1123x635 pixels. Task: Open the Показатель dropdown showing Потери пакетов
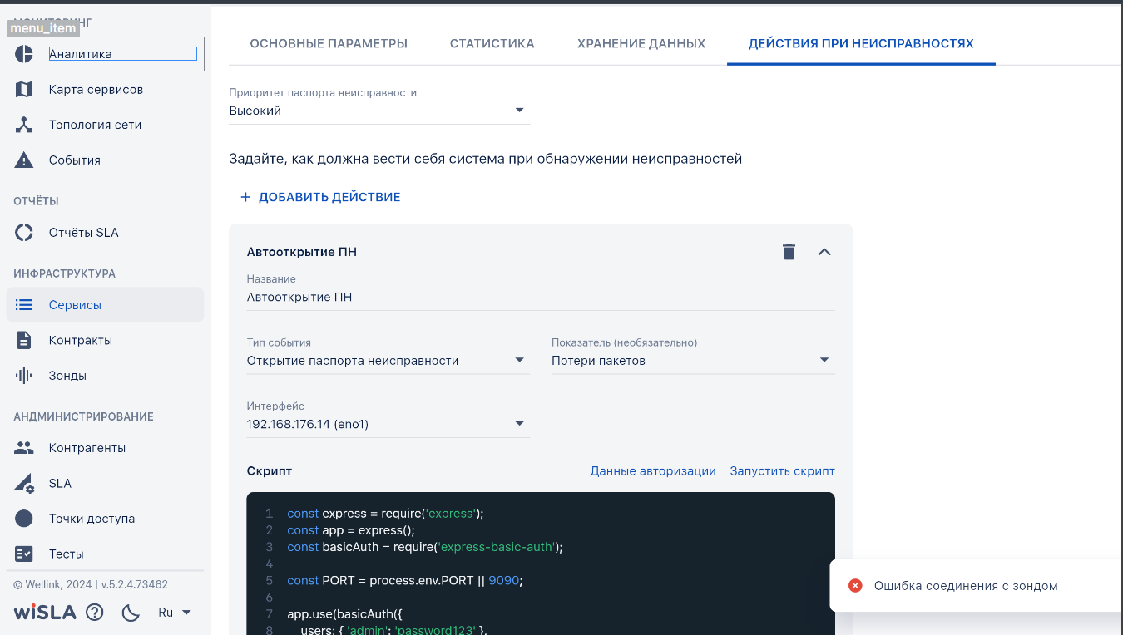click(x=693, y=361)
